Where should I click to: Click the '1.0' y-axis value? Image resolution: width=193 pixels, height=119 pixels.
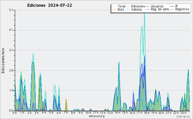[11, 90]
